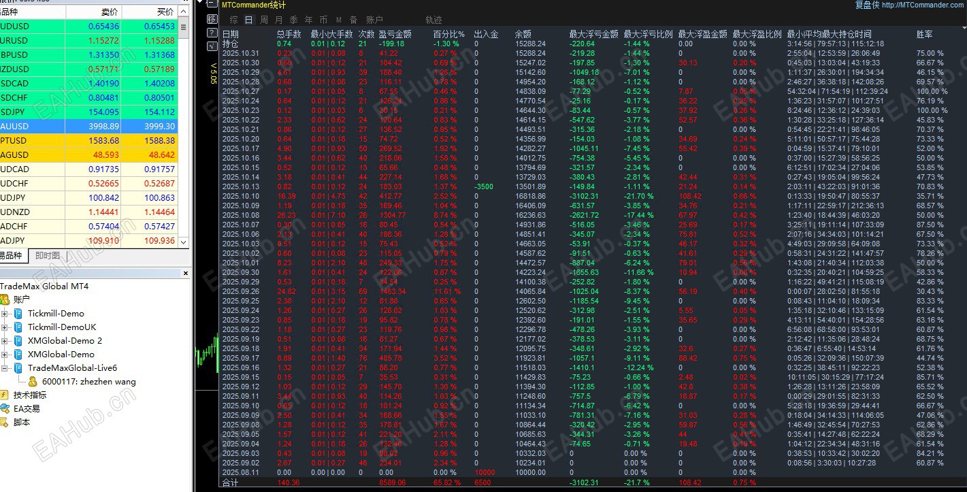967x492 pixels.
Task: Click the Tickmill-Demo server icon
Action: point(18,314)
